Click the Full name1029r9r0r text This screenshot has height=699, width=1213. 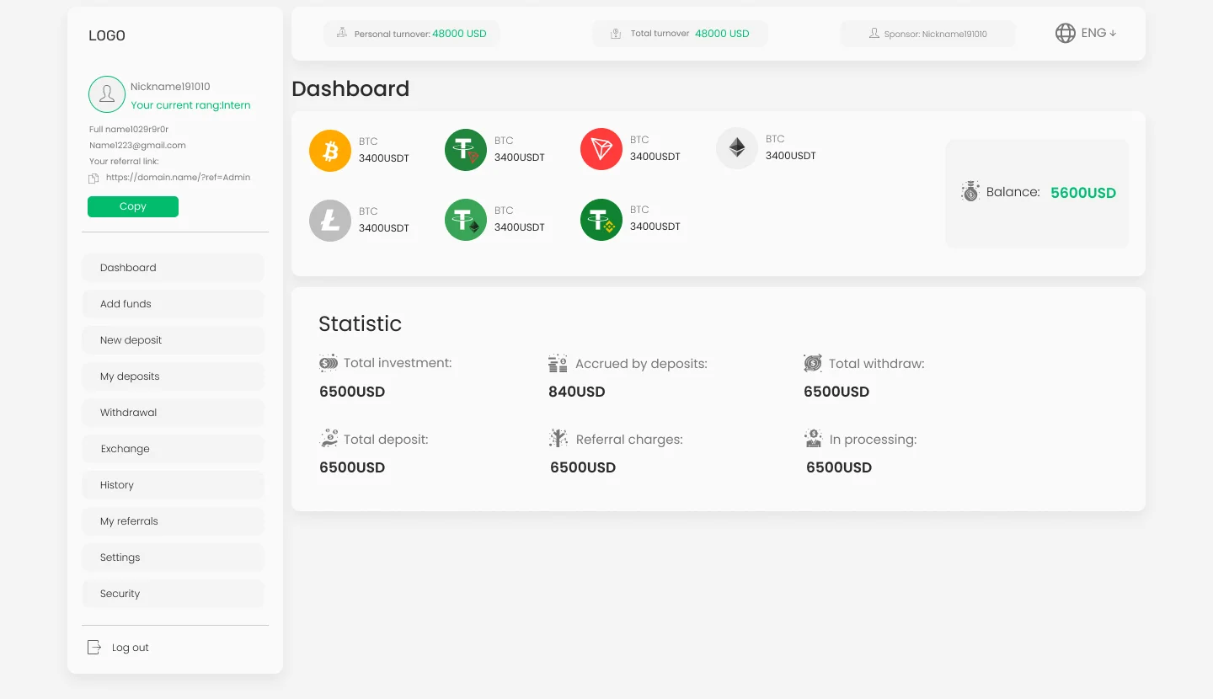click(x=129, y=130)
